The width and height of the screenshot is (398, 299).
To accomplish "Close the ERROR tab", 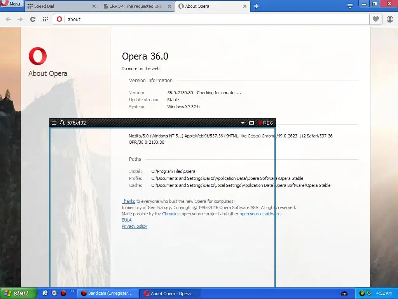I will [169, 6].
